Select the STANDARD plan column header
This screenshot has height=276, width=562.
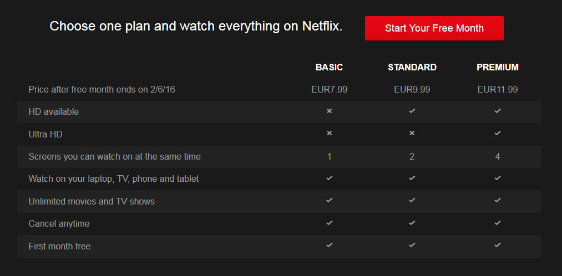coord(412,67)
